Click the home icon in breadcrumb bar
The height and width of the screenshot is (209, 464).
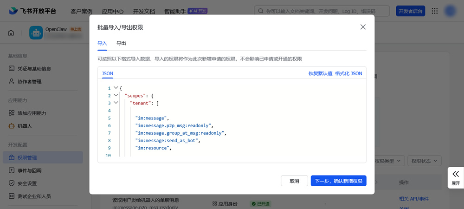pyautogui.click(x=11, y=33)
